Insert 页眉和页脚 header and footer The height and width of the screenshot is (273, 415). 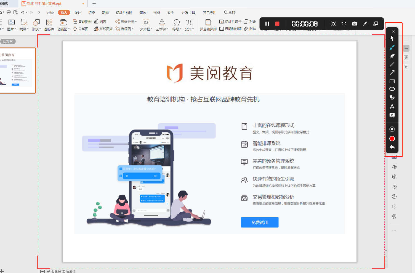208,25
